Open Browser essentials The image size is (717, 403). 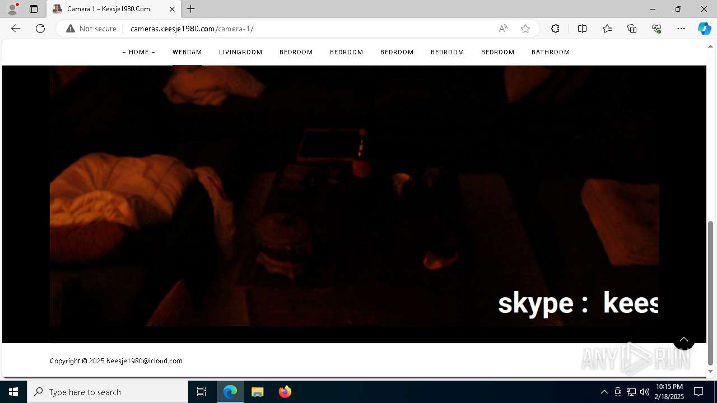pyautogui.click(x=657, y=29)
